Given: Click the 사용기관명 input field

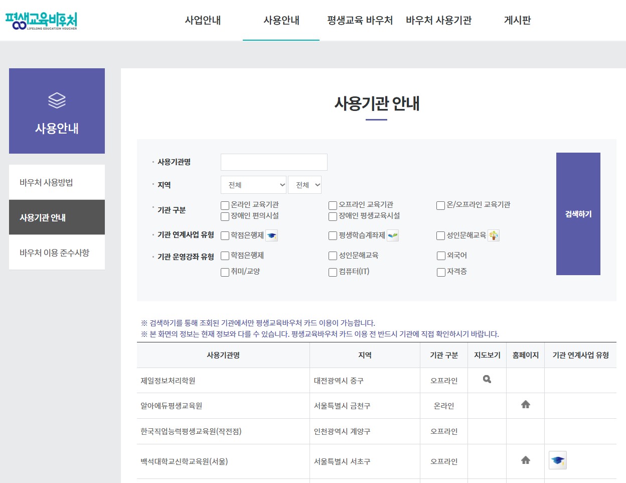Looking at the screenshot, I should click(273, 162).
